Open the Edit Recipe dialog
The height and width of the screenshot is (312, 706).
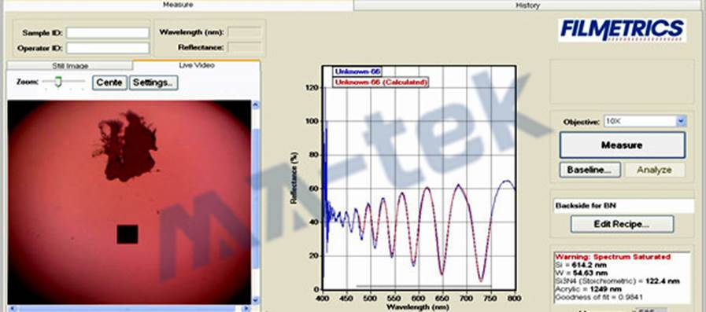coord(622,224)
